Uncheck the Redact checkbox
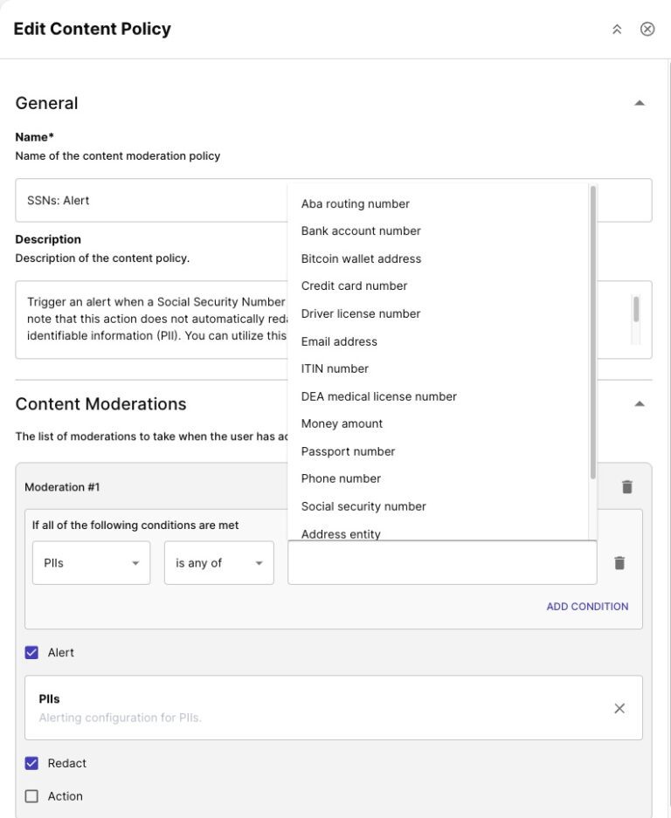671x818 pixels. (x=32, y=763)
